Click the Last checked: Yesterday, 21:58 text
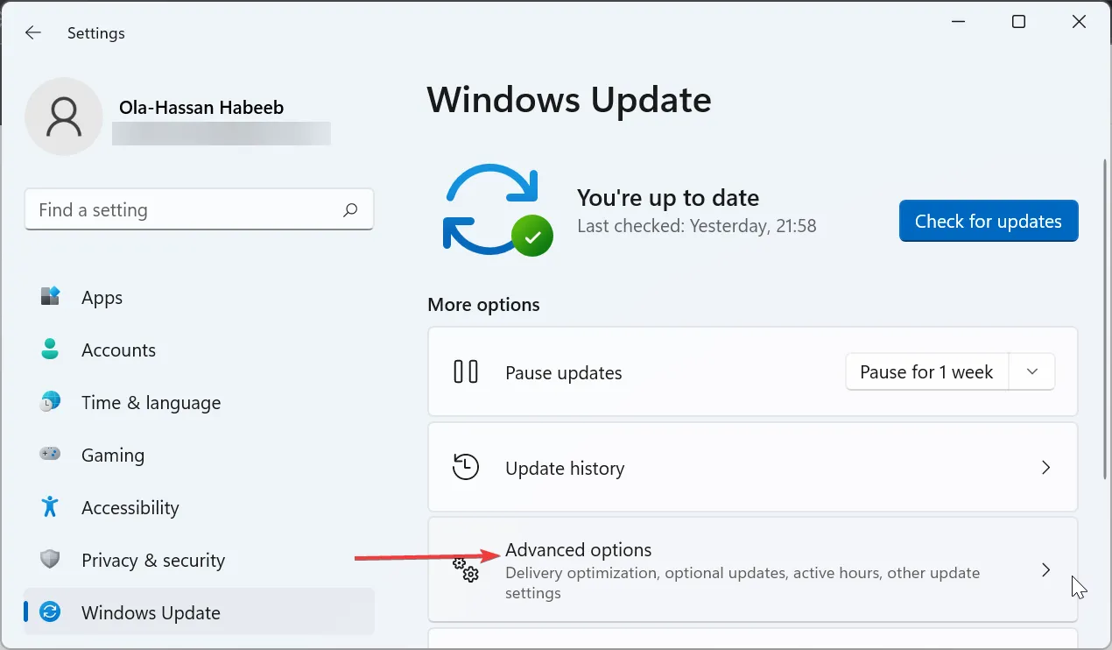1112x650 pixels. [x=697, y=226]
